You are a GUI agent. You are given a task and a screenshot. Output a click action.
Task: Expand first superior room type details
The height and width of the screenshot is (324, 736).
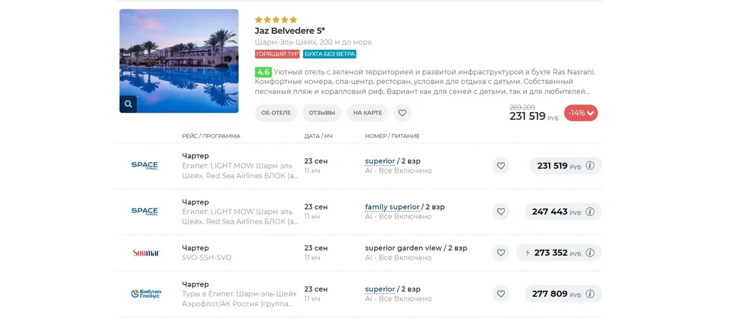[380, 161]
